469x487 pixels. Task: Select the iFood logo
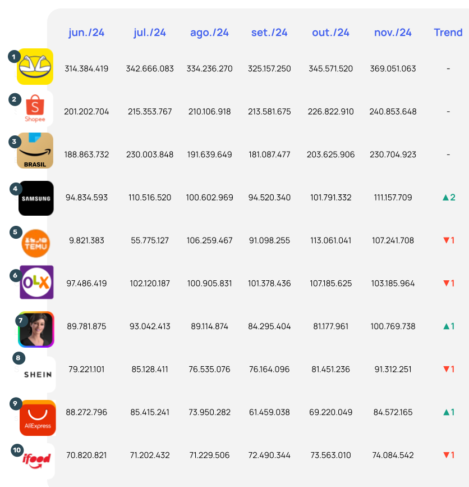click(36, 459)
